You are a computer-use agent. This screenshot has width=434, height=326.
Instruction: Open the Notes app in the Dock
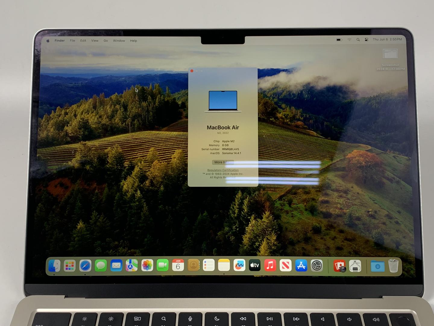point(224,265)
